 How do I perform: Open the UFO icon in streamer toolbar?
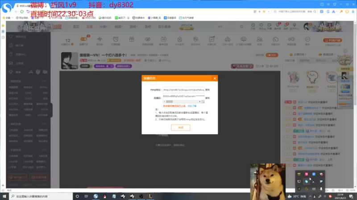243,39
